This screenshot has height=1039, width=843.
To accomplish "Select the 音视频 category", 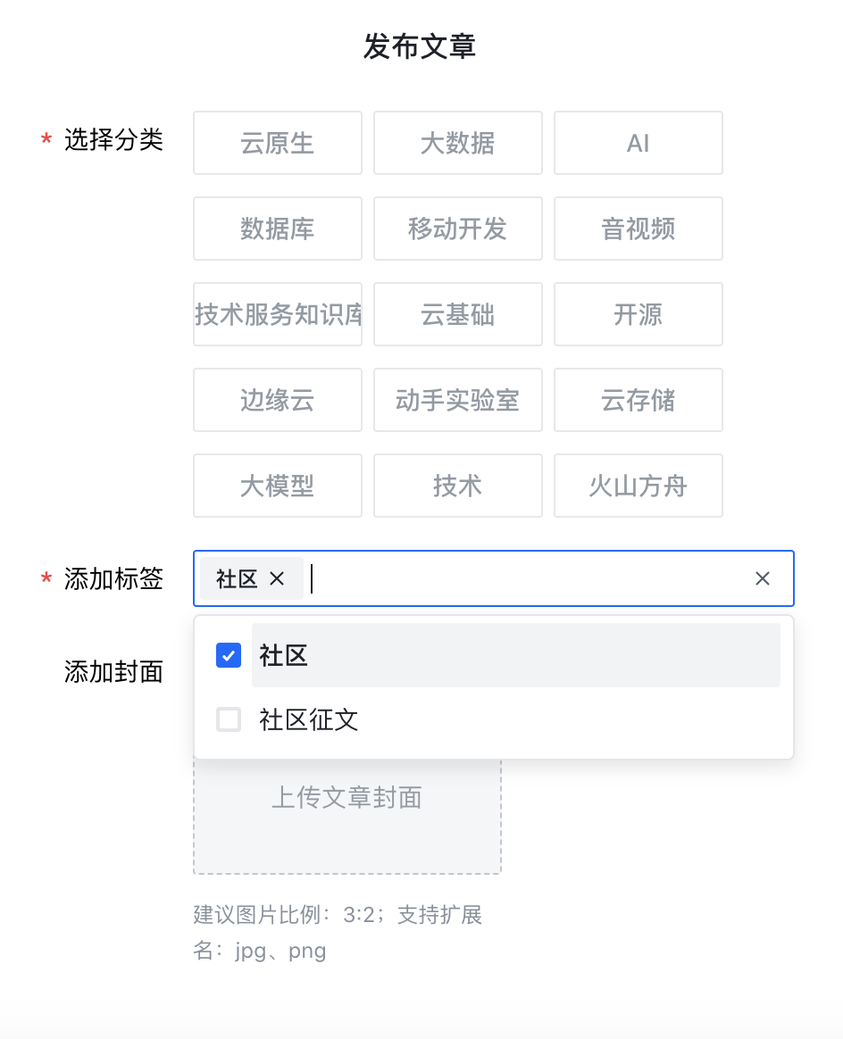I will coord(639,229).
